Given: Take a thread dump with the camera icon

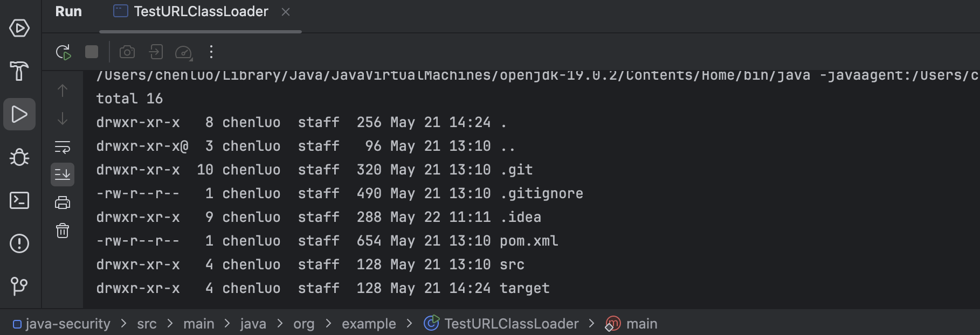Looking at the screenshot, I should 127,52.
